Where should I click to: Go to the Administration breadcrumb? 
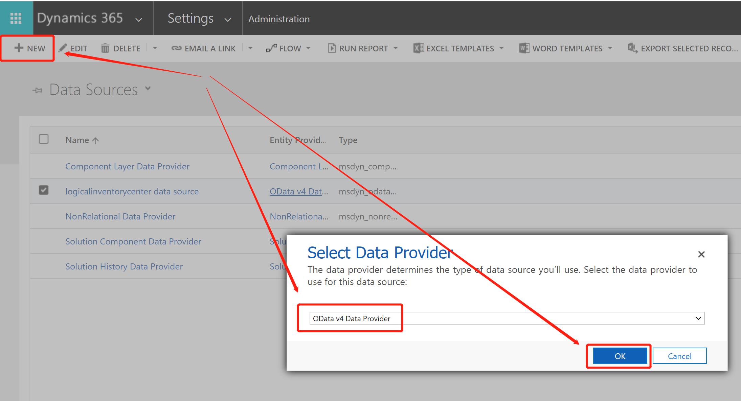[x=279, y=19]
